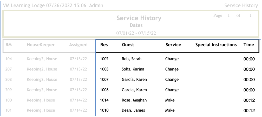Click the Assigned column header
This screenshot has height=117, width=262.
[78, 45]
